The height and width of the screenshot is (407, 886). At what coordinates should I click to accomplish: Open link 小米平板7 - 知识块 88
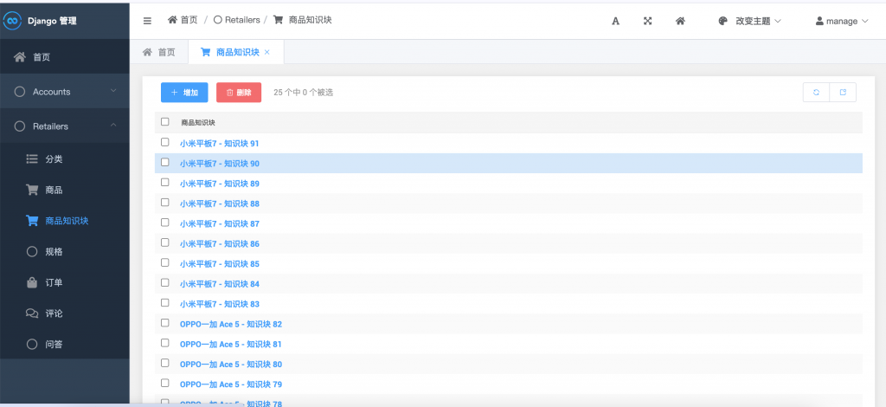coord(219,203)
